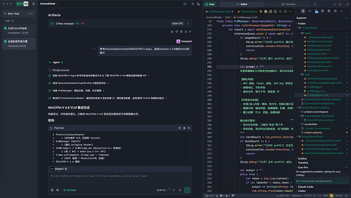The width and height of the screenshot is (351, 198).
Task: Click the SOLO mode switch
Action: click(x=22, y=4)
